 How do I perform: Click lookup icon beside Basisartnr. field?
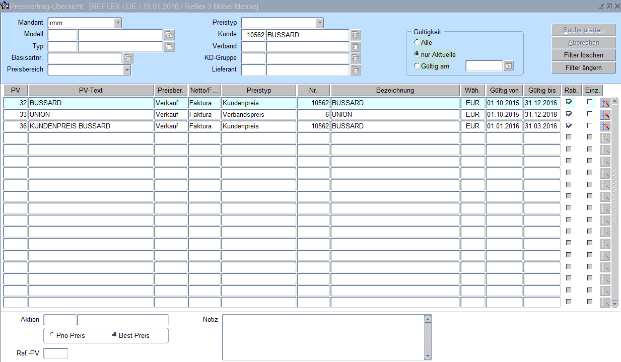[x=128, y=58]
